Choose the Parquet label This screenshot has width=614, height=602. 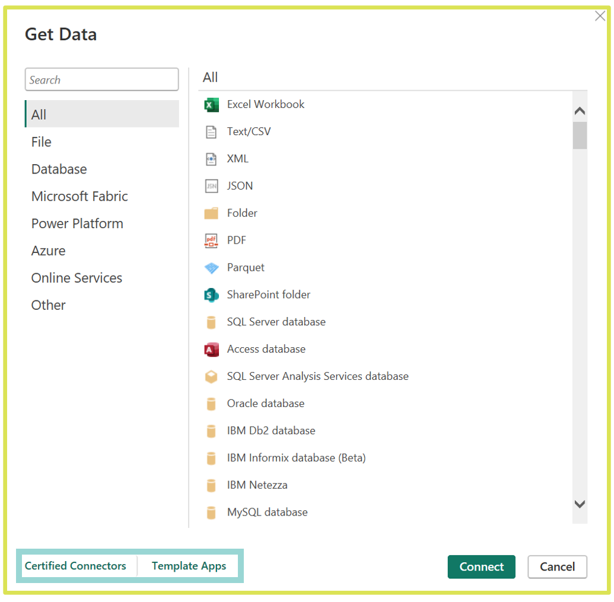pos(246,268)
